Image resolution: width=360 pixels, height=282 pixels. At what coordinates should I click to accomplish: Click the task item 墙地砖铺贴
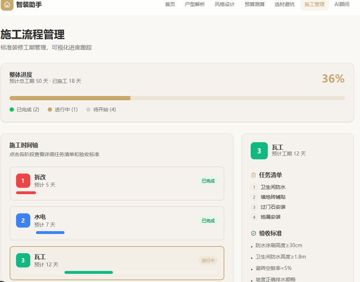[273, 197]
